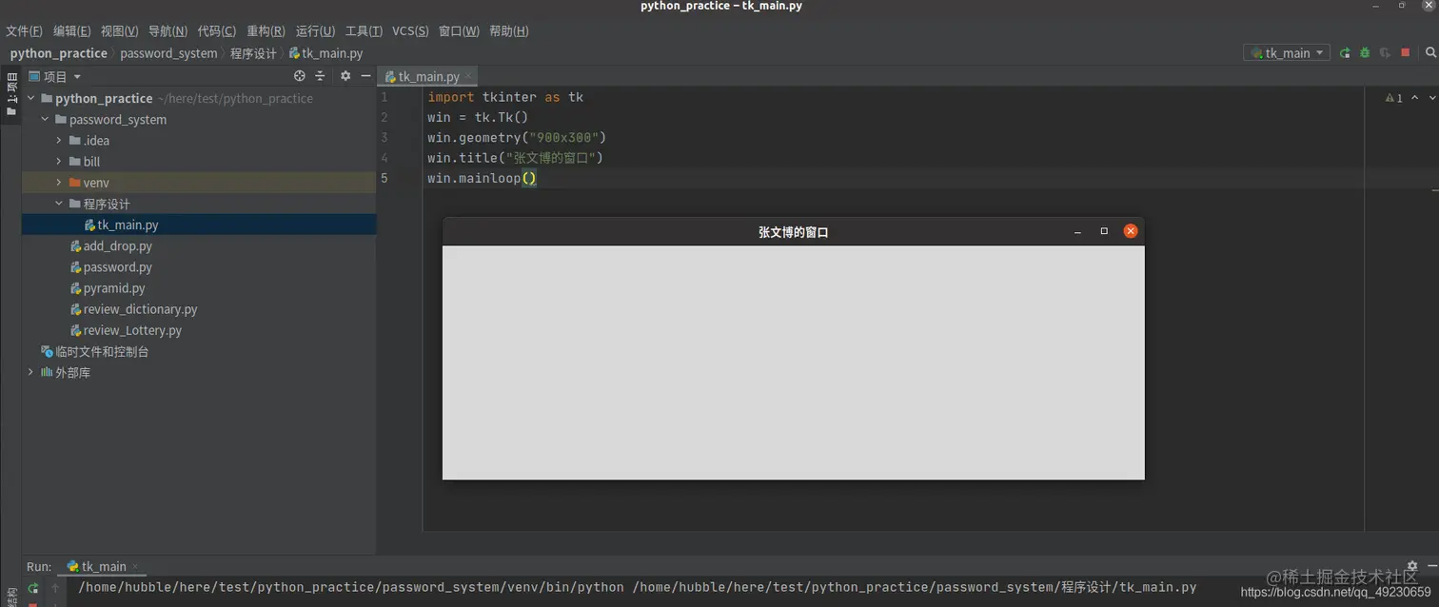Screen dimensions: 1439x607
Task: Expand the .idea folder
Action: pyautogui.click(x=59, y=141)
